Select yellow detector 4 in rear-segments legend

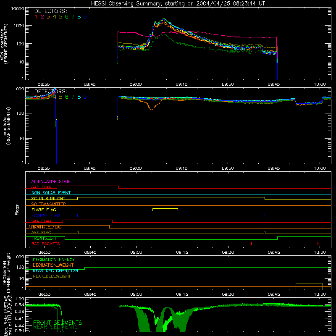(55, 97)
